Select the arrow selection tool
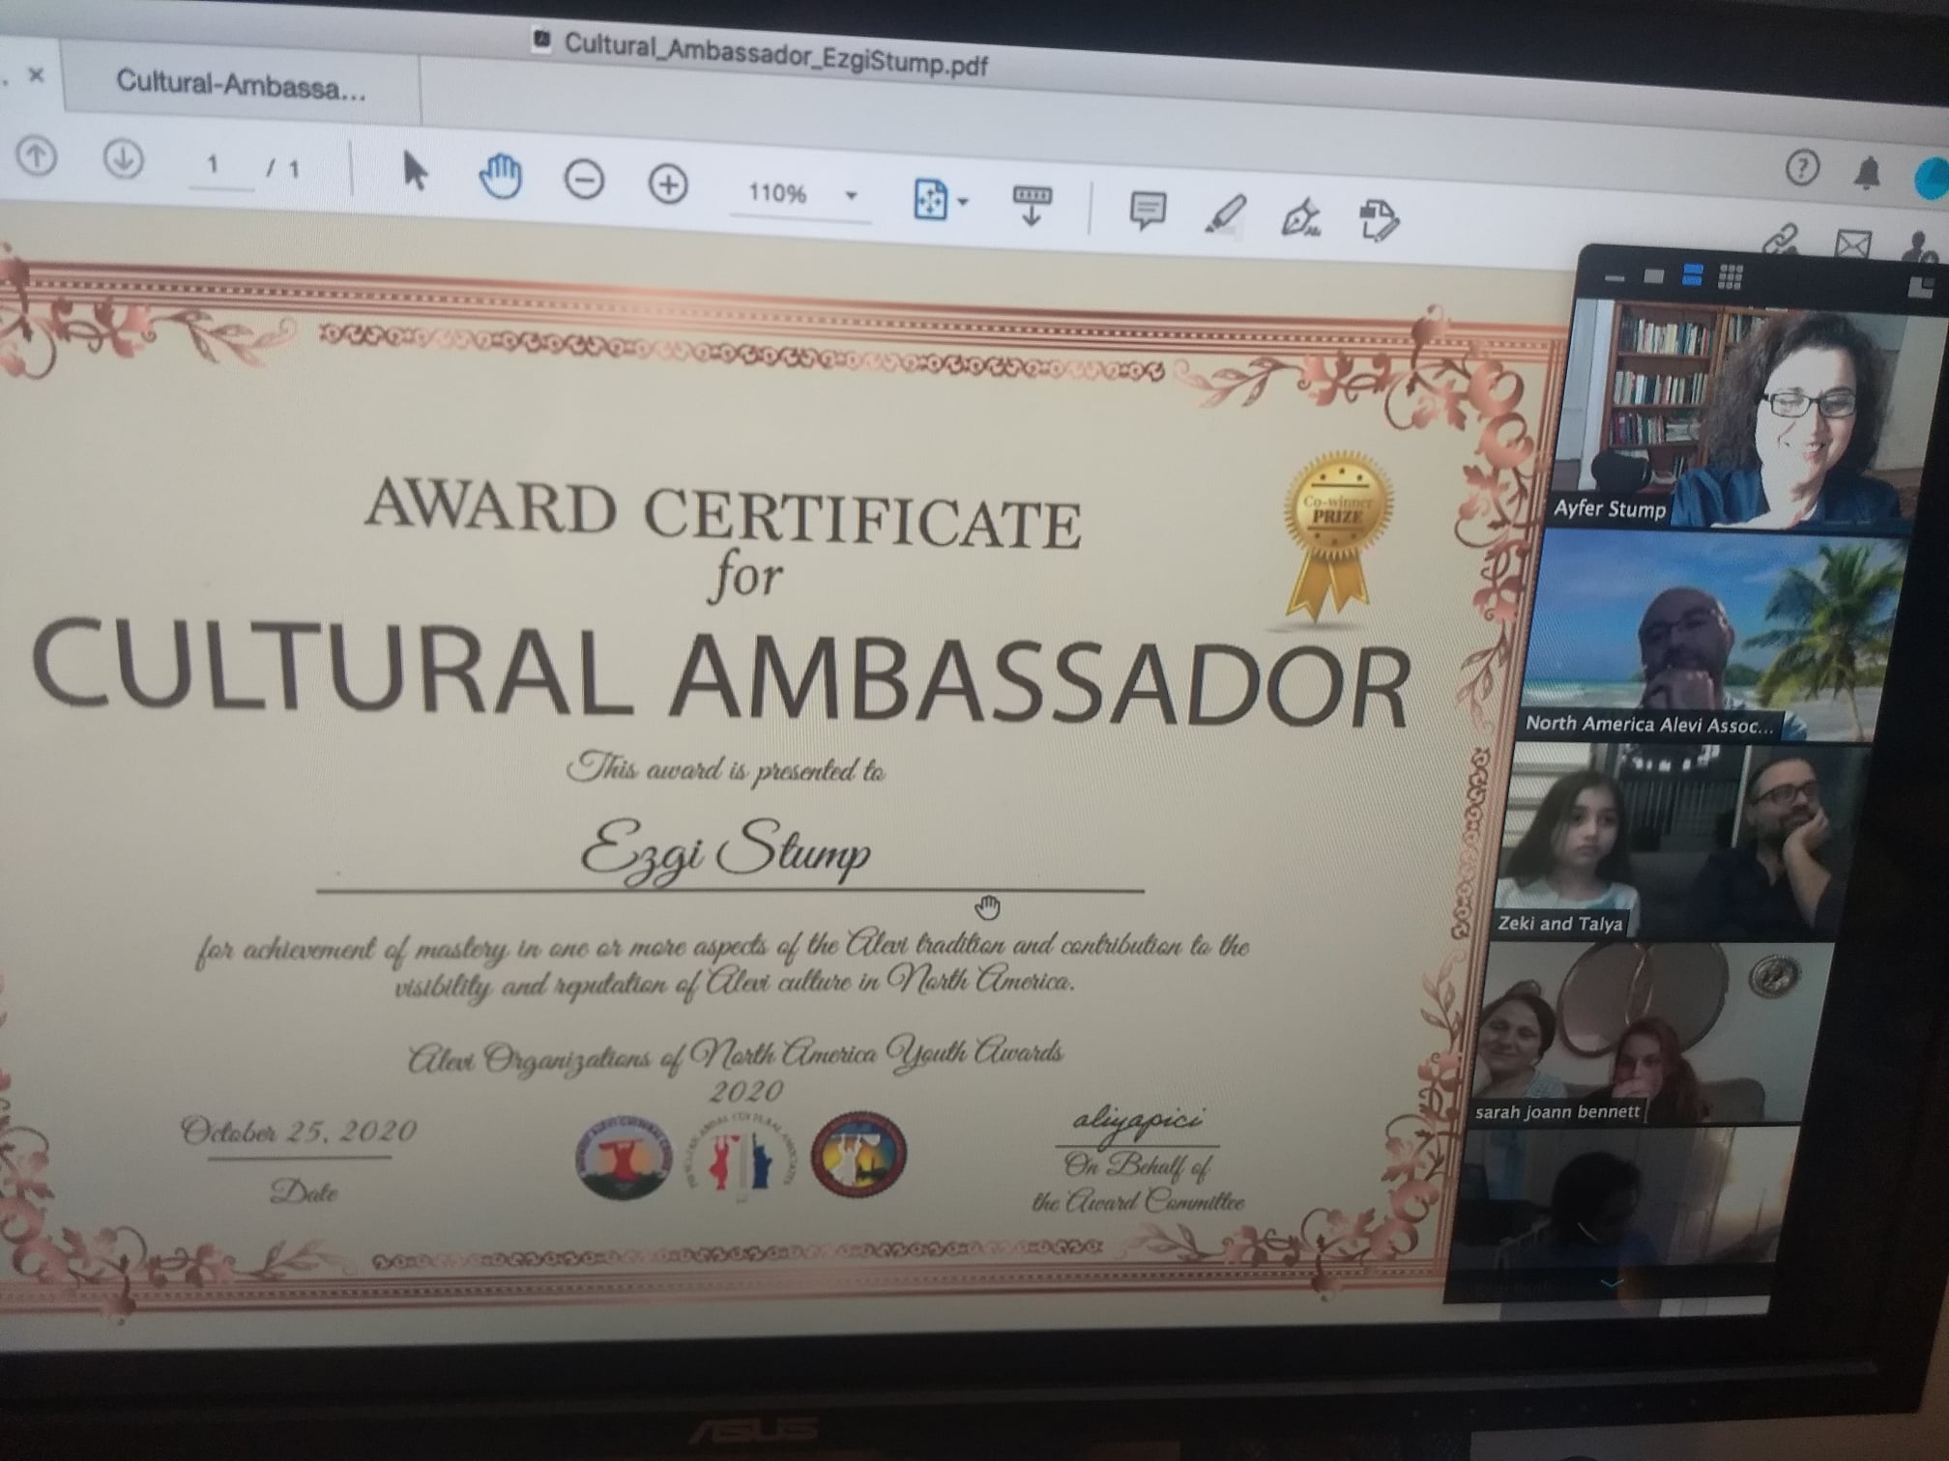This screenshot has width=1949, height=1461. pos(414,172)
